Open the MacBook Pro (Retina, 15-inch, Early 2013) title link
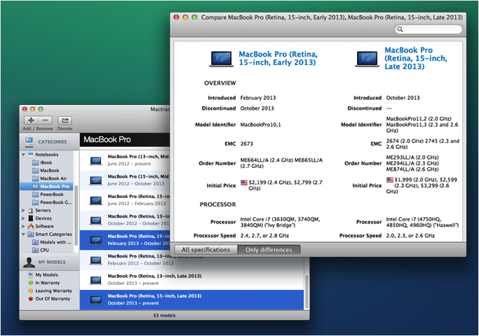479x336 pixels. click(x=278, y=58)
